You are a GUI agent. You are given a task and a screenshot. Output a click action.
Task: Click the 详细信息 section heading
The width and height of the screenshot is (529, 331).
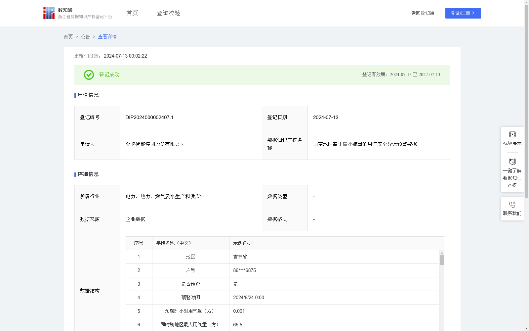(x=88, y=174)
